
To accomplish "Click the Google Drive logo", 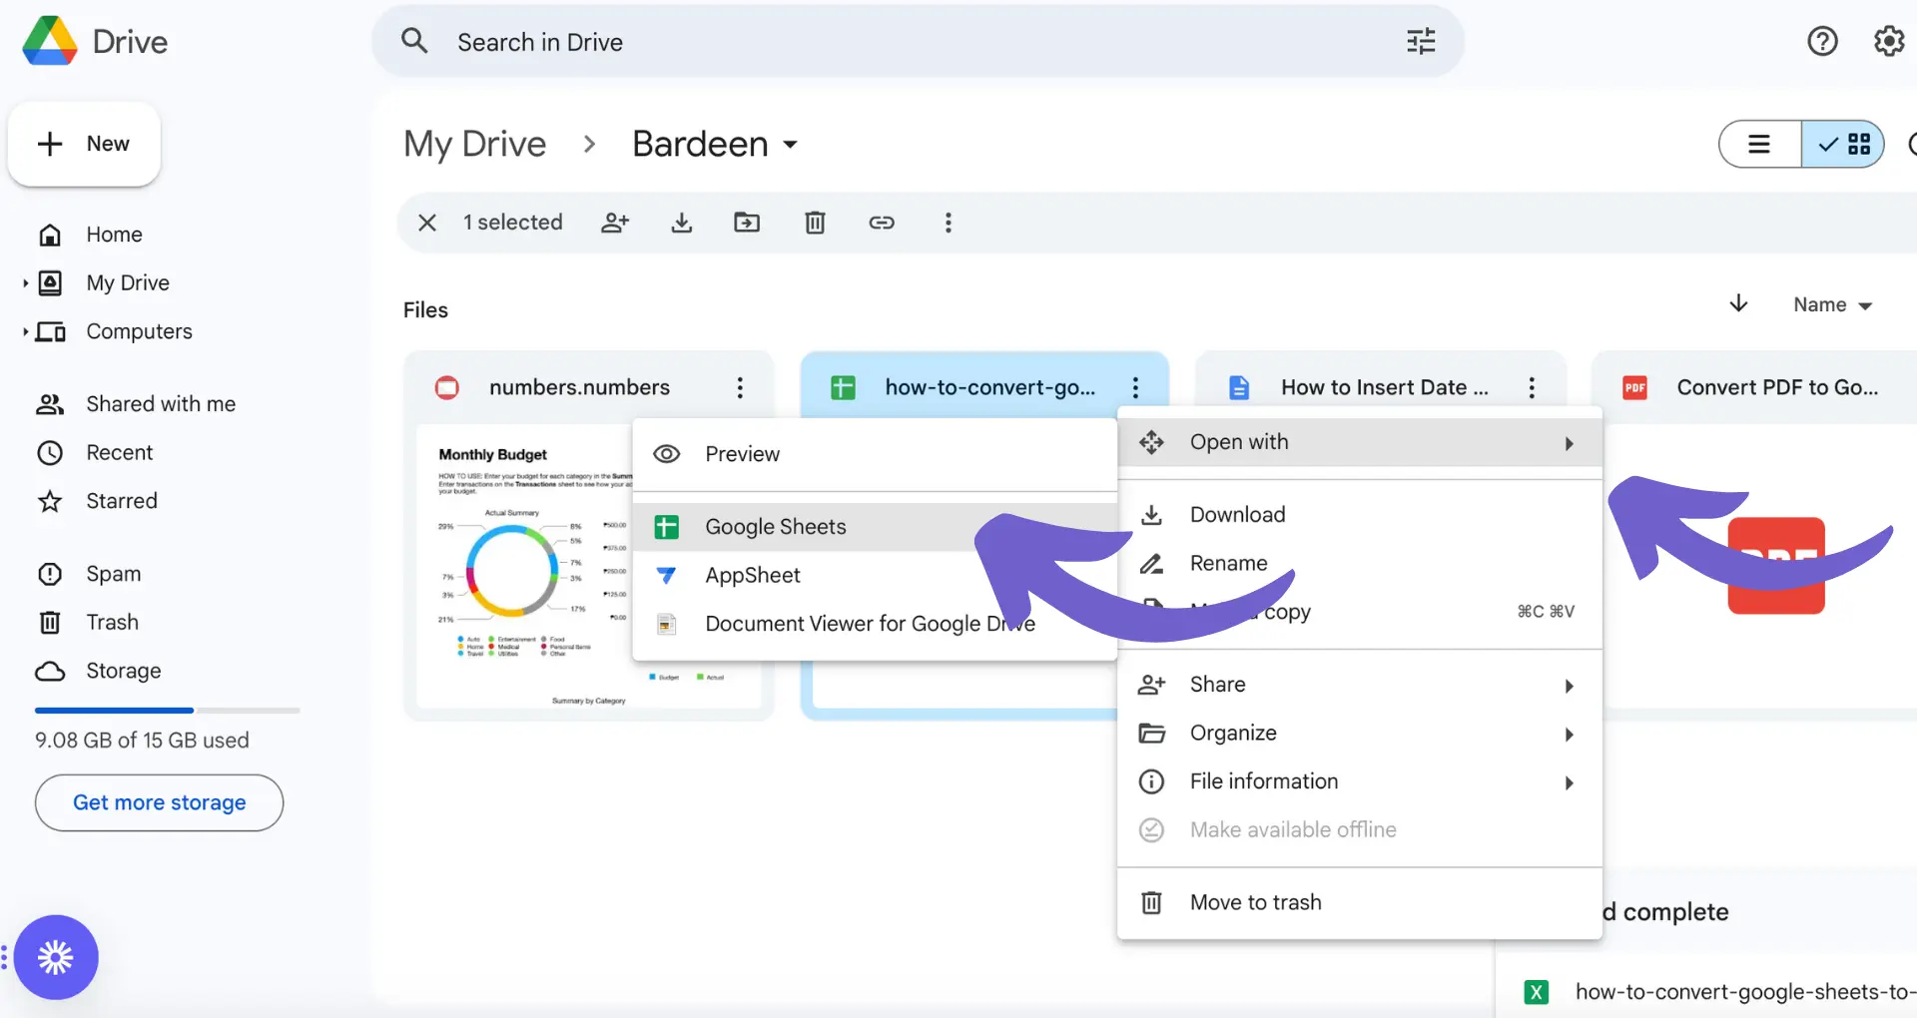I will click(x=50, y=41).
